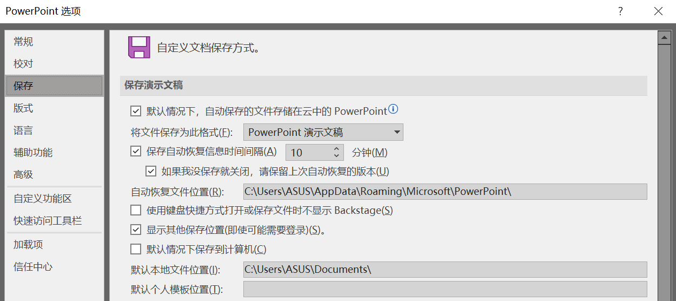Viewport: 676px width, 301px height.
Task: Click the purple floppy disk save icon
Action: point(139,47)
